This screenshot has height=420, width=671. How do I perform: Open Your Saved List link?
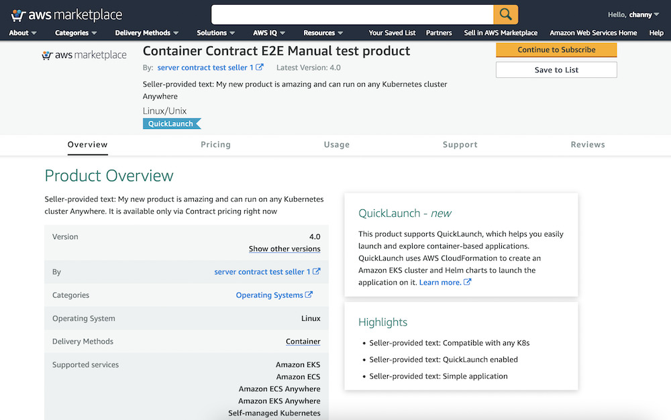(x=392, y=33)
